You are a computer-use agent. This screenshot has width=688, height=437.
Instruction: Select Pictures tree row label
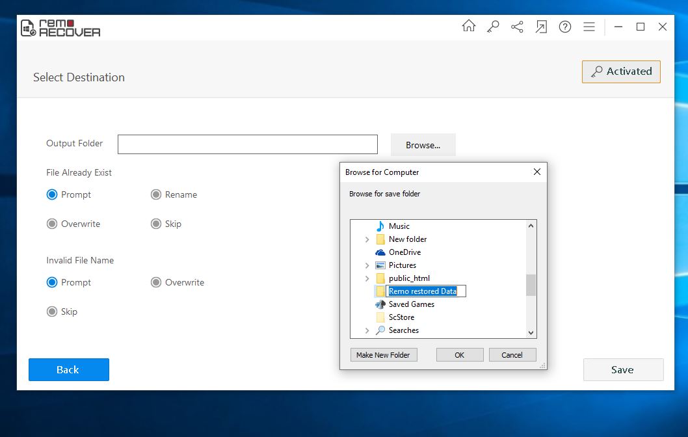click(403, 265)
